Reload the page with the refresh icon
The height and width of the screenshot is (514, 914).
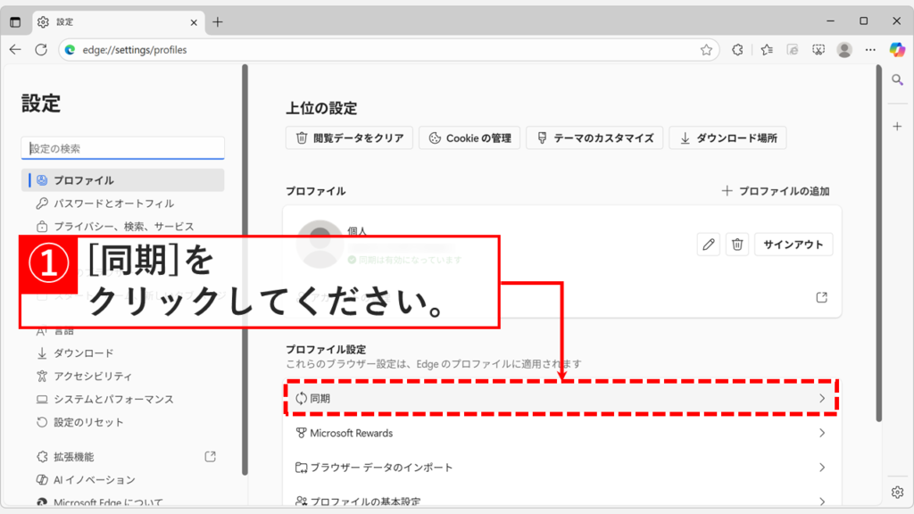[40, 50]
